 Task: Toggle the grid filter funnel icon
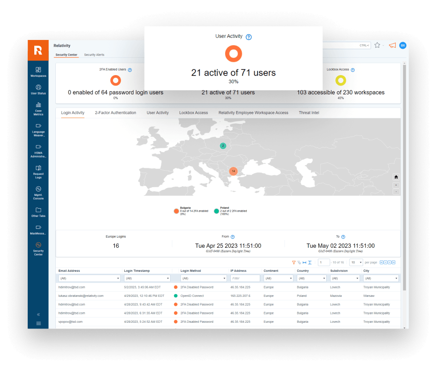coord(294,263)
